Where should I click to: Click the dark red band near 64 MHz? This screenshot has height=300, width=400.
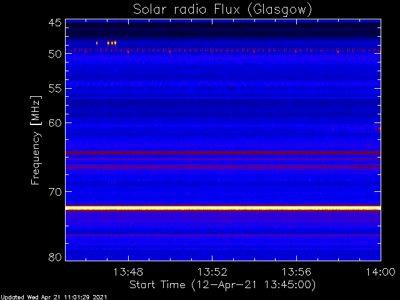tap(223, 152)
